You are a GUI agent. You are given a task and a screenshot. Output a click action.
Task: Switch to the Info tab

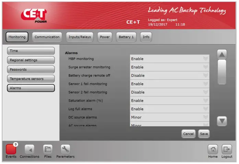tap(146, 37)
